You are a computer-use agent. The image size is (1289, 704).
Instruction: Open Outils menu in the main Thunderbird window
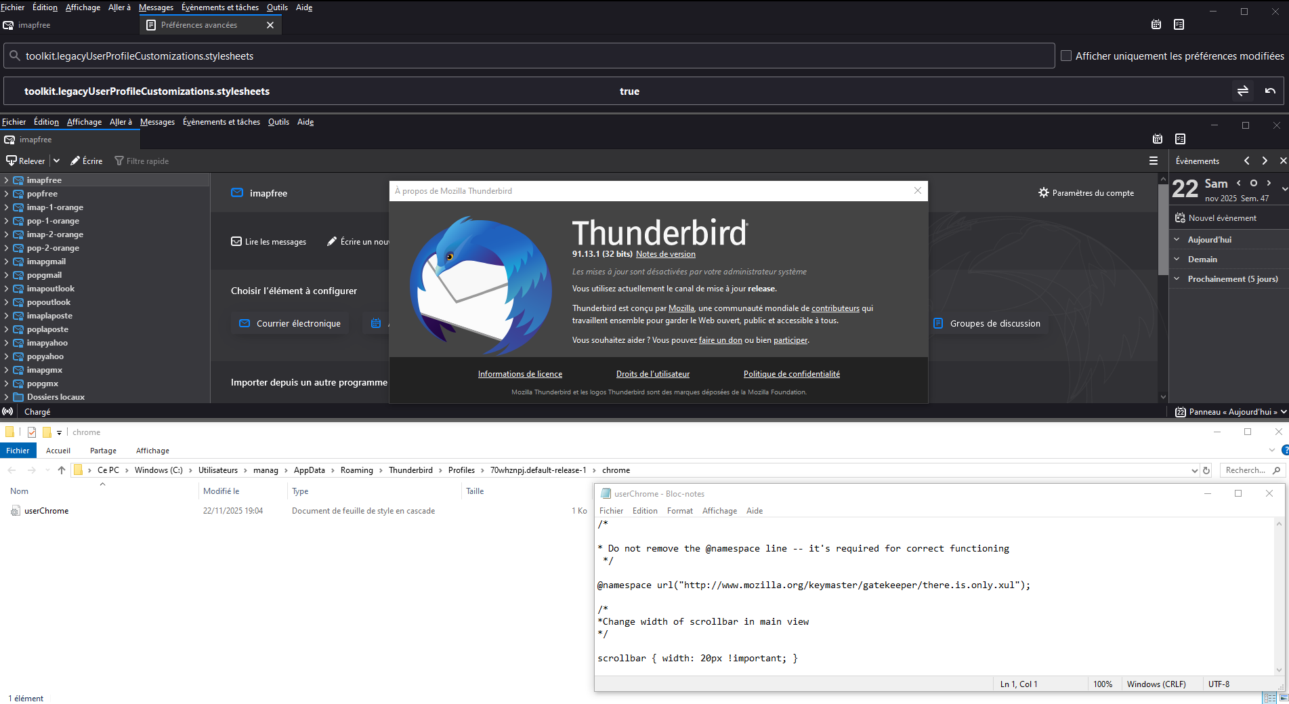click(x=278, y=122)
